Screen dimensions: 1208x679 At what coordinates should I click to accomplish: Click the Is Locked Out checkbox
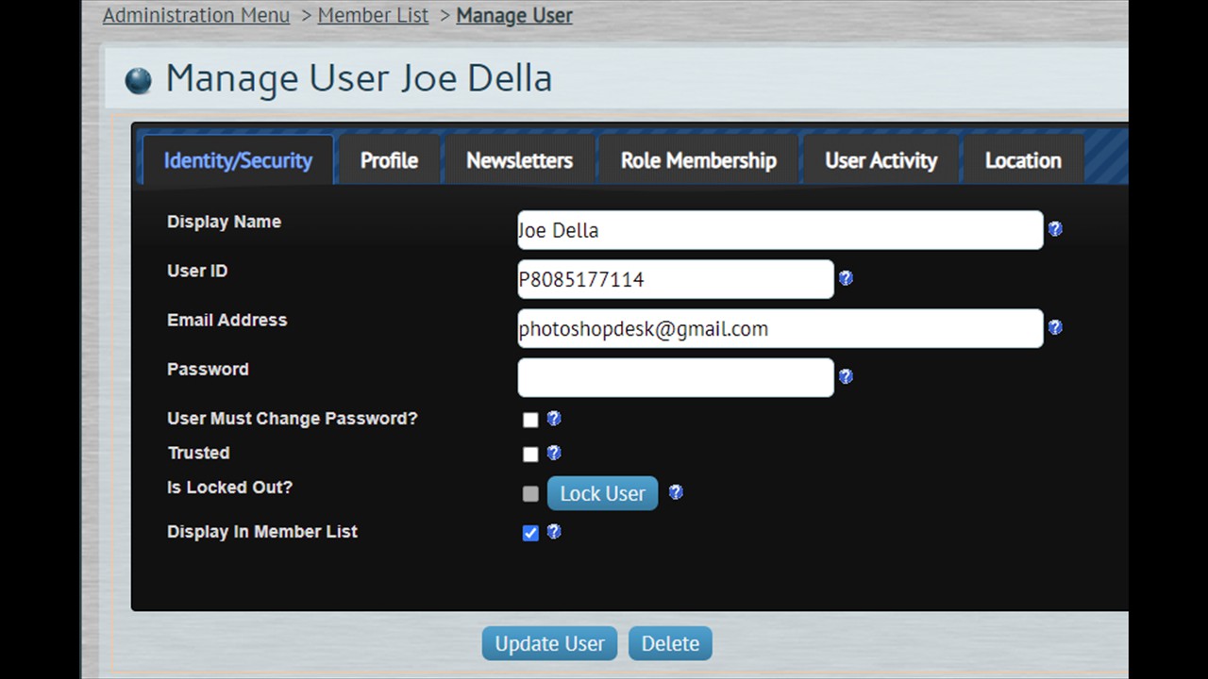pyautogui.click(x=530, y=493)
